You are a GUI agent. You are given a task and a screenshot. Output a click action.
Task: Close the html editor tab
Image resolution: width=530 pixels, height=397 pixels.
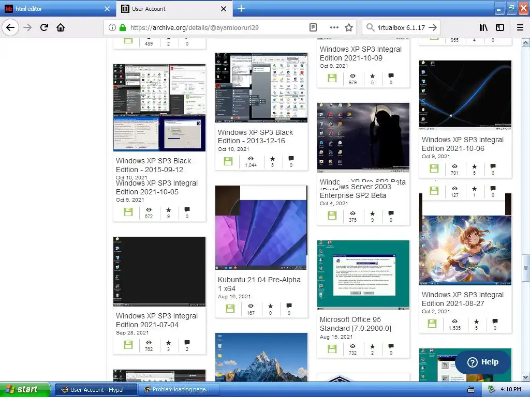tap(107, 9)
